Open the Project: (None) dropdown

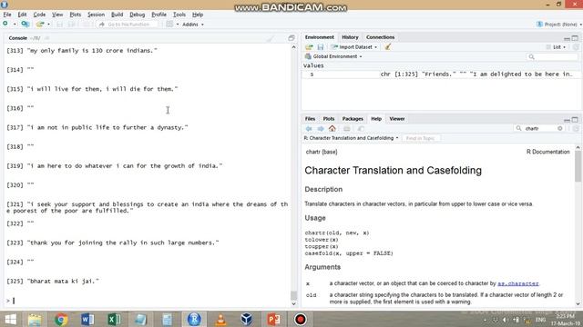[558, 25]
